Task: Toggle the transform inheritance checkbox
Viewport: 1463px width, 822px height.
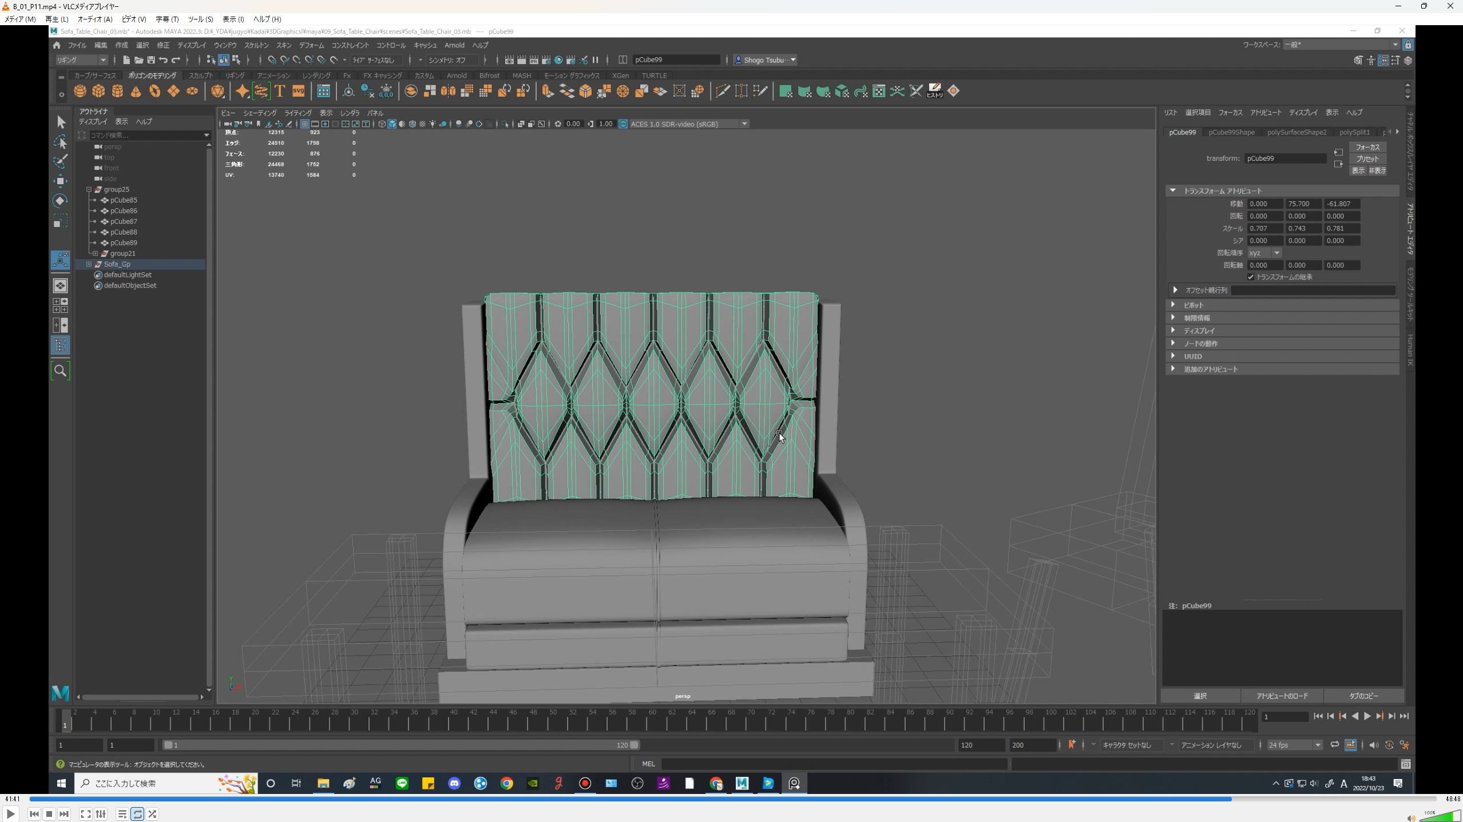Action: click(1251, 277)
